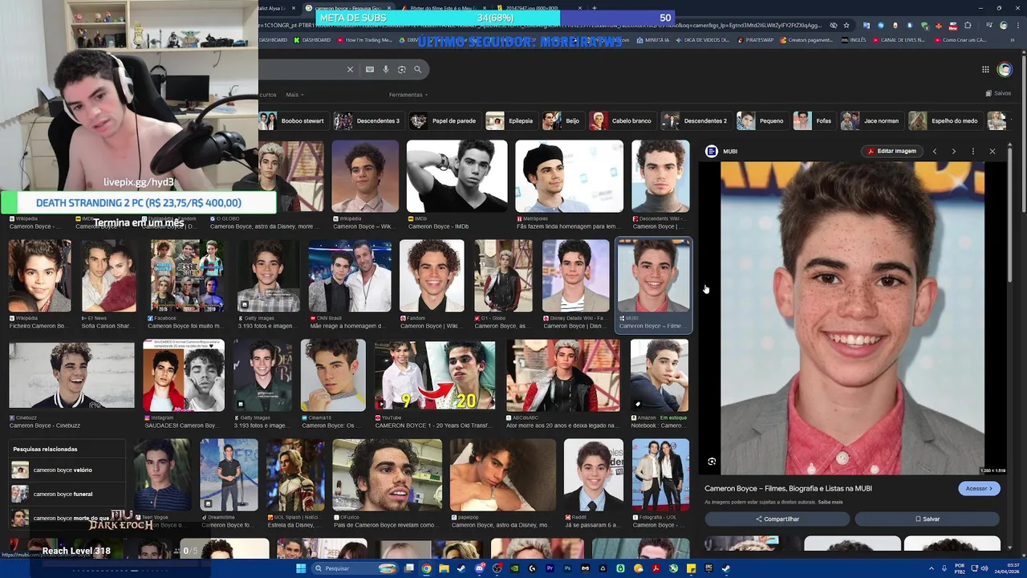Image resolution: width=1027 pixels, height=578 pixels.
Task: Click the Acessar button for MUBI
Action: (979, 488)
